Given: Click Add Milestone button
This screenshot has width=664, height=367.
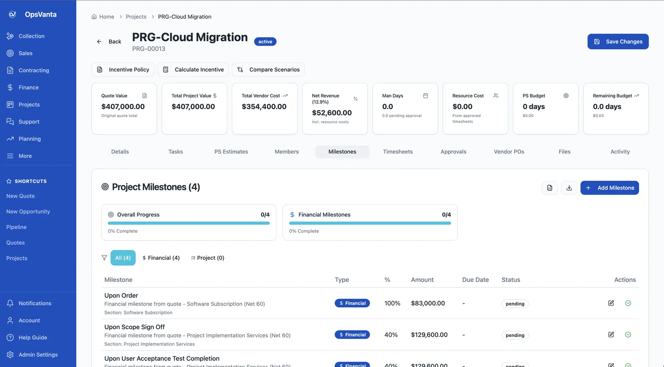Looking at the screenshot, I should click(x=610, y=188).
